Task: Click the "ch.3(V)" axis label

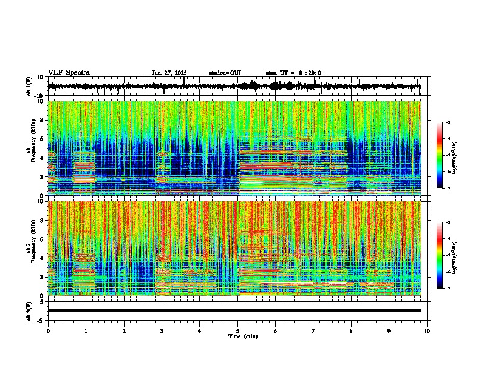Action: click(29, 311)
